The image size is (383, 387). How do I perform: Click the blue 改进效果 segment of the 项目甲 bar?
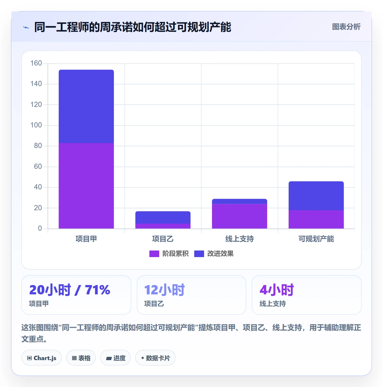(86, 106)
